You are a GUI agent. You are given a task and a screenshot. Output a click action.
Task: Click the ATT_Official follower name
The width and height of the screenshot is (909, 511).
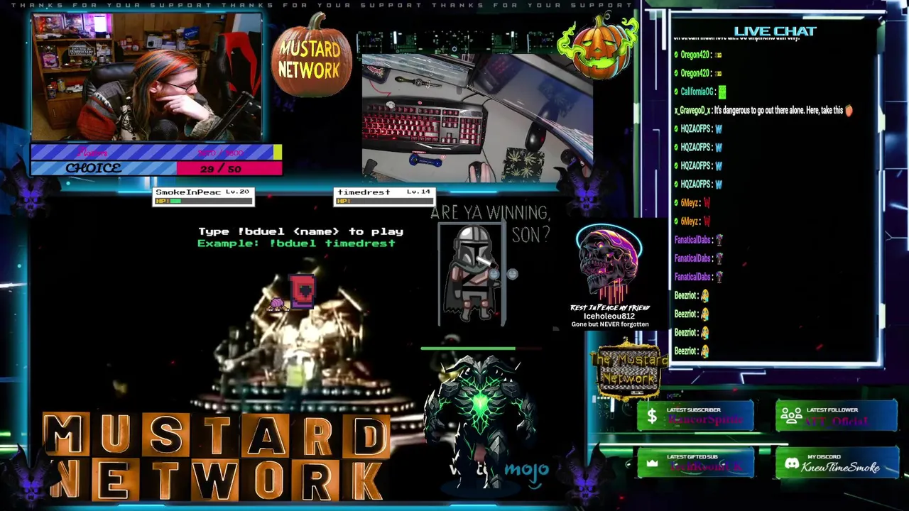pos(838,420)
